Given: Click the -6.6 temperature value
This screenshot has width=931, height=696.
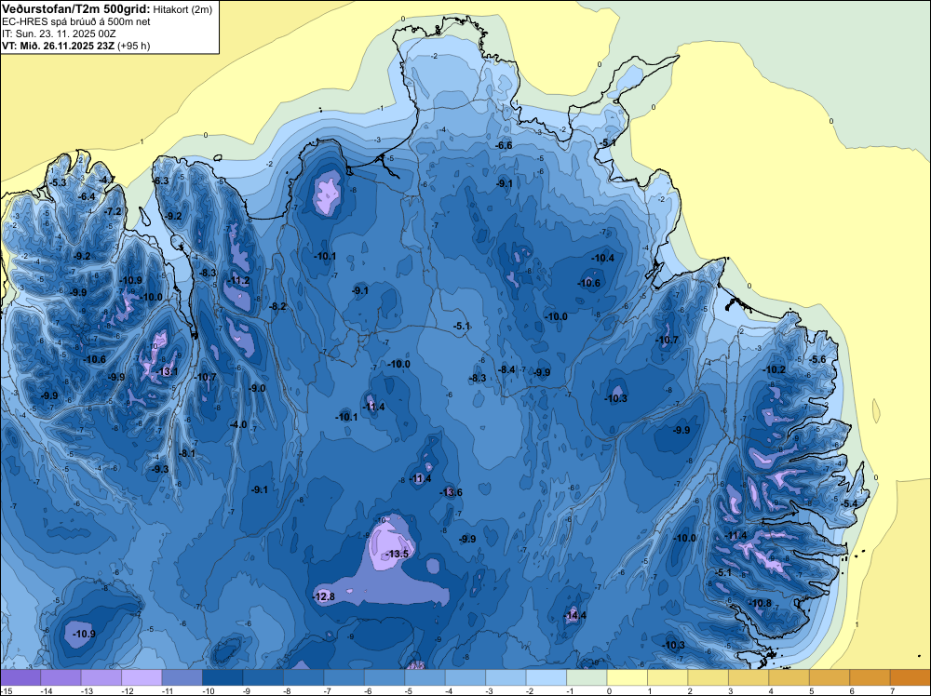Looking at the screenshot, I should [504, 145].
